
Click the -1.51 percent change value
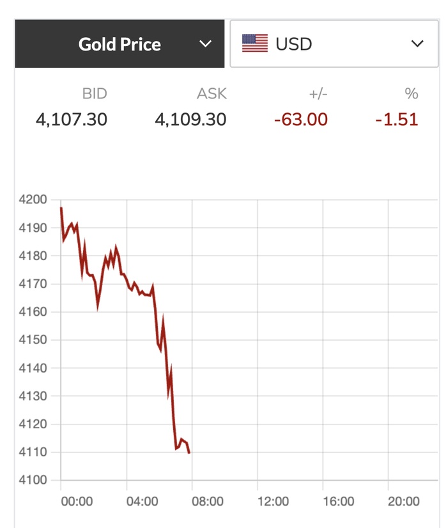coord(397,119)
